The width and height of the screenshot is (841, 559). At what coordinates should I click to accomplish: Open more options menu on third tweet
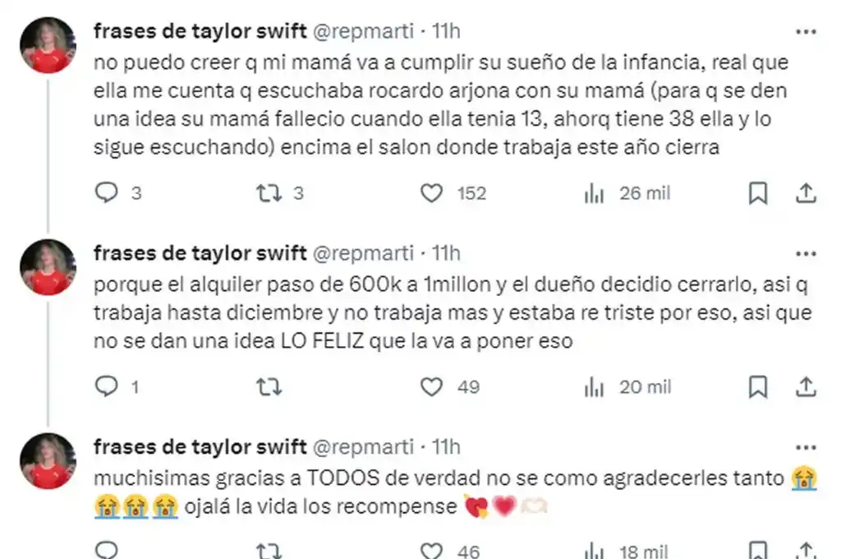807,446
